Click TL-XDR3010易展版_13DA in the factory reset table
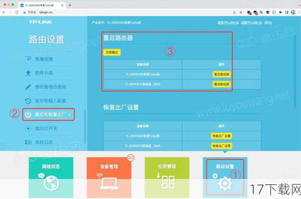The image size is (301, 199). 142,146
